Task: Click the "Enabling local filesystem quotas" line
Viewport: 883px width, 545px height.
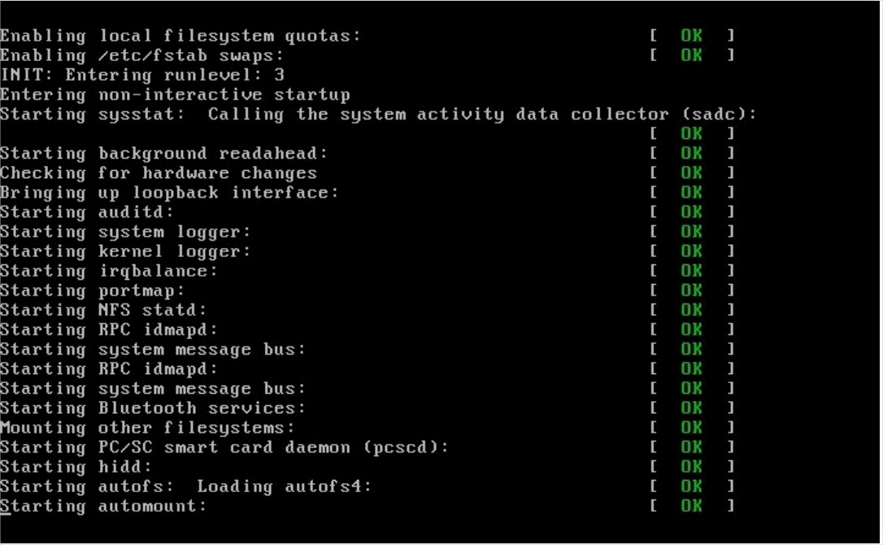Action: (x=180, y=36)
